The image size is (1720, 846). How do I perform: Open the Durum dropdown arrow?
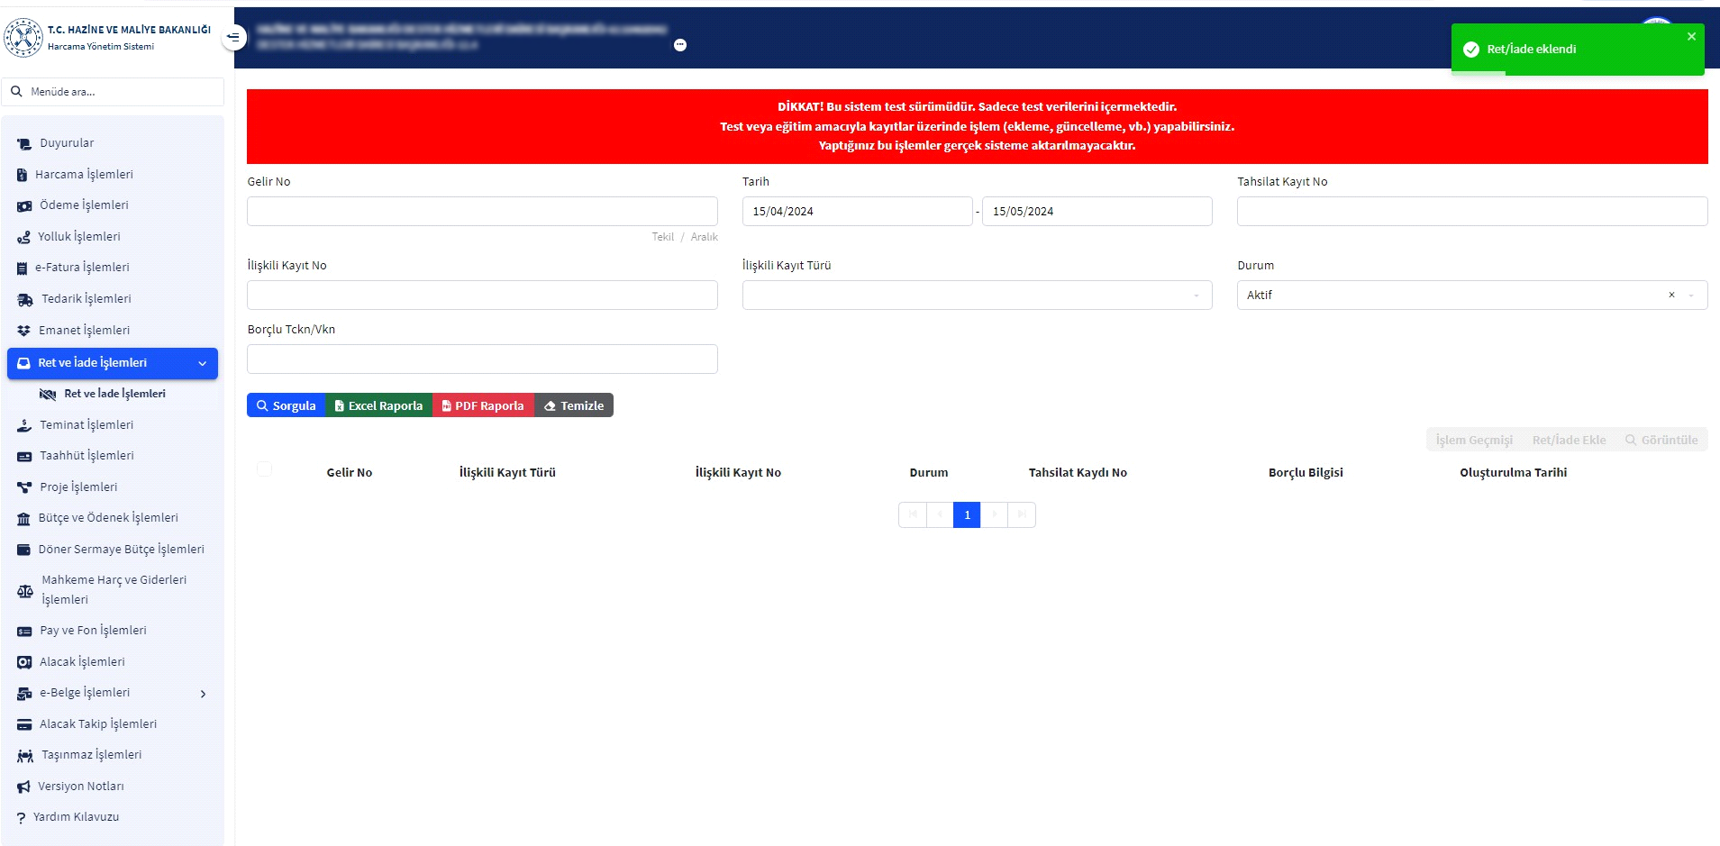click(1691, 296)
